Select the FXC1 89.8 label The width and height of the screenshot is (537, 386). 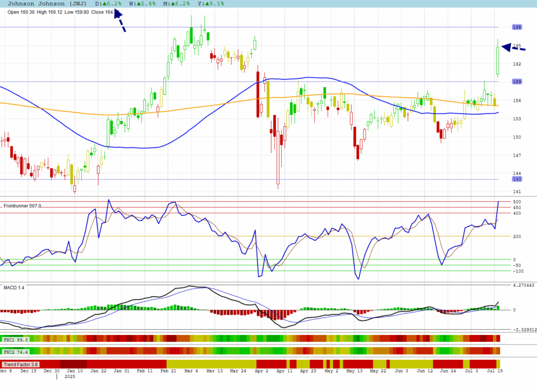pos(16,340)
